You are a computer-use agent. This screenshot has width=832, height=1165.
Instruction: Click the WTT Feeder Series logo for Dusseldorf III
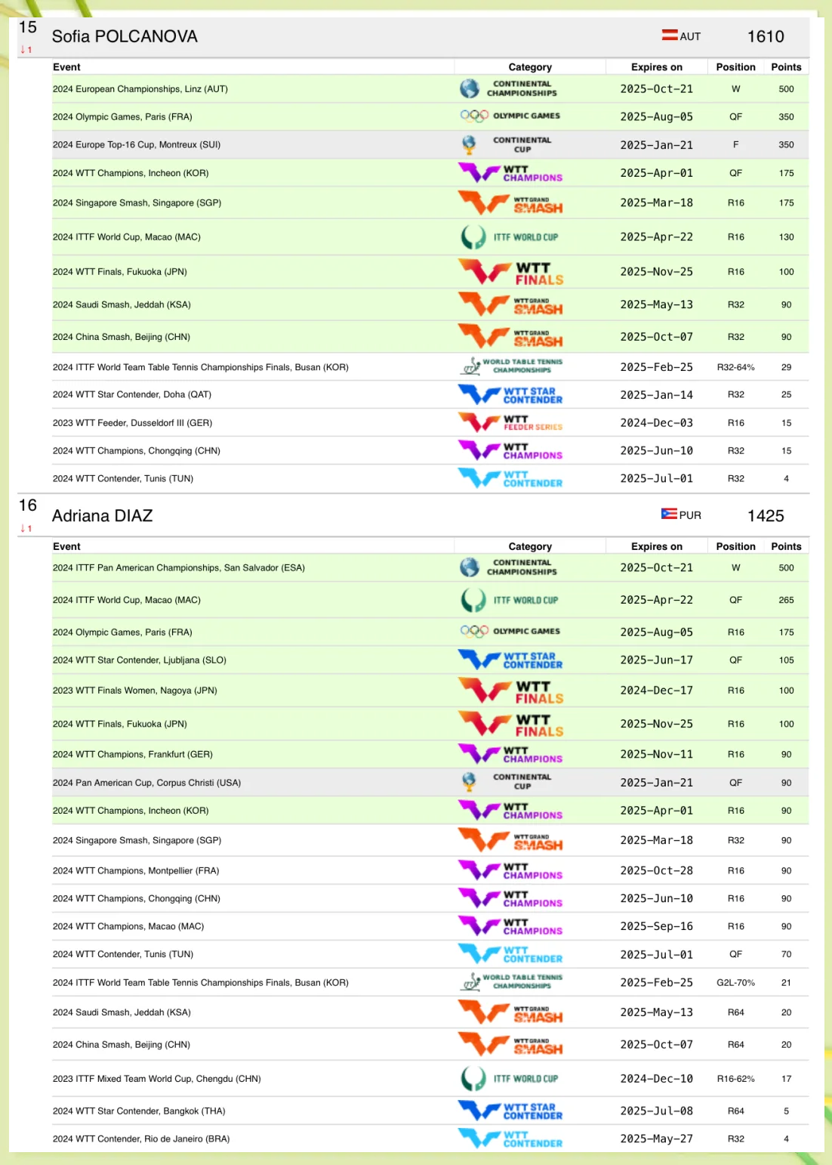(510, 422)
